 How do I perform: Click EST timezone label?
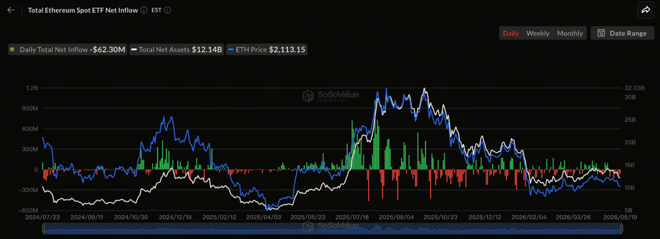point(157,10)
